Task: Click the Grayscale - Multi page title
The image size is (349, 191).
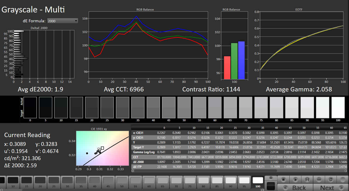Action: [x=33, y=10]
